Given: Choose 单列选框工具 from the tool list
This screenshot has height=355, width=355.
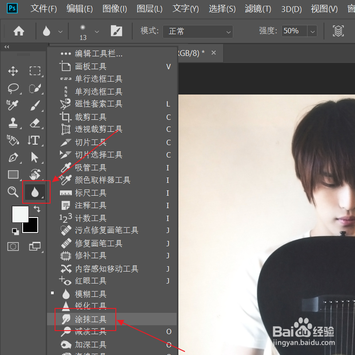Looking at the screenshot, I should tap(112, 91).
